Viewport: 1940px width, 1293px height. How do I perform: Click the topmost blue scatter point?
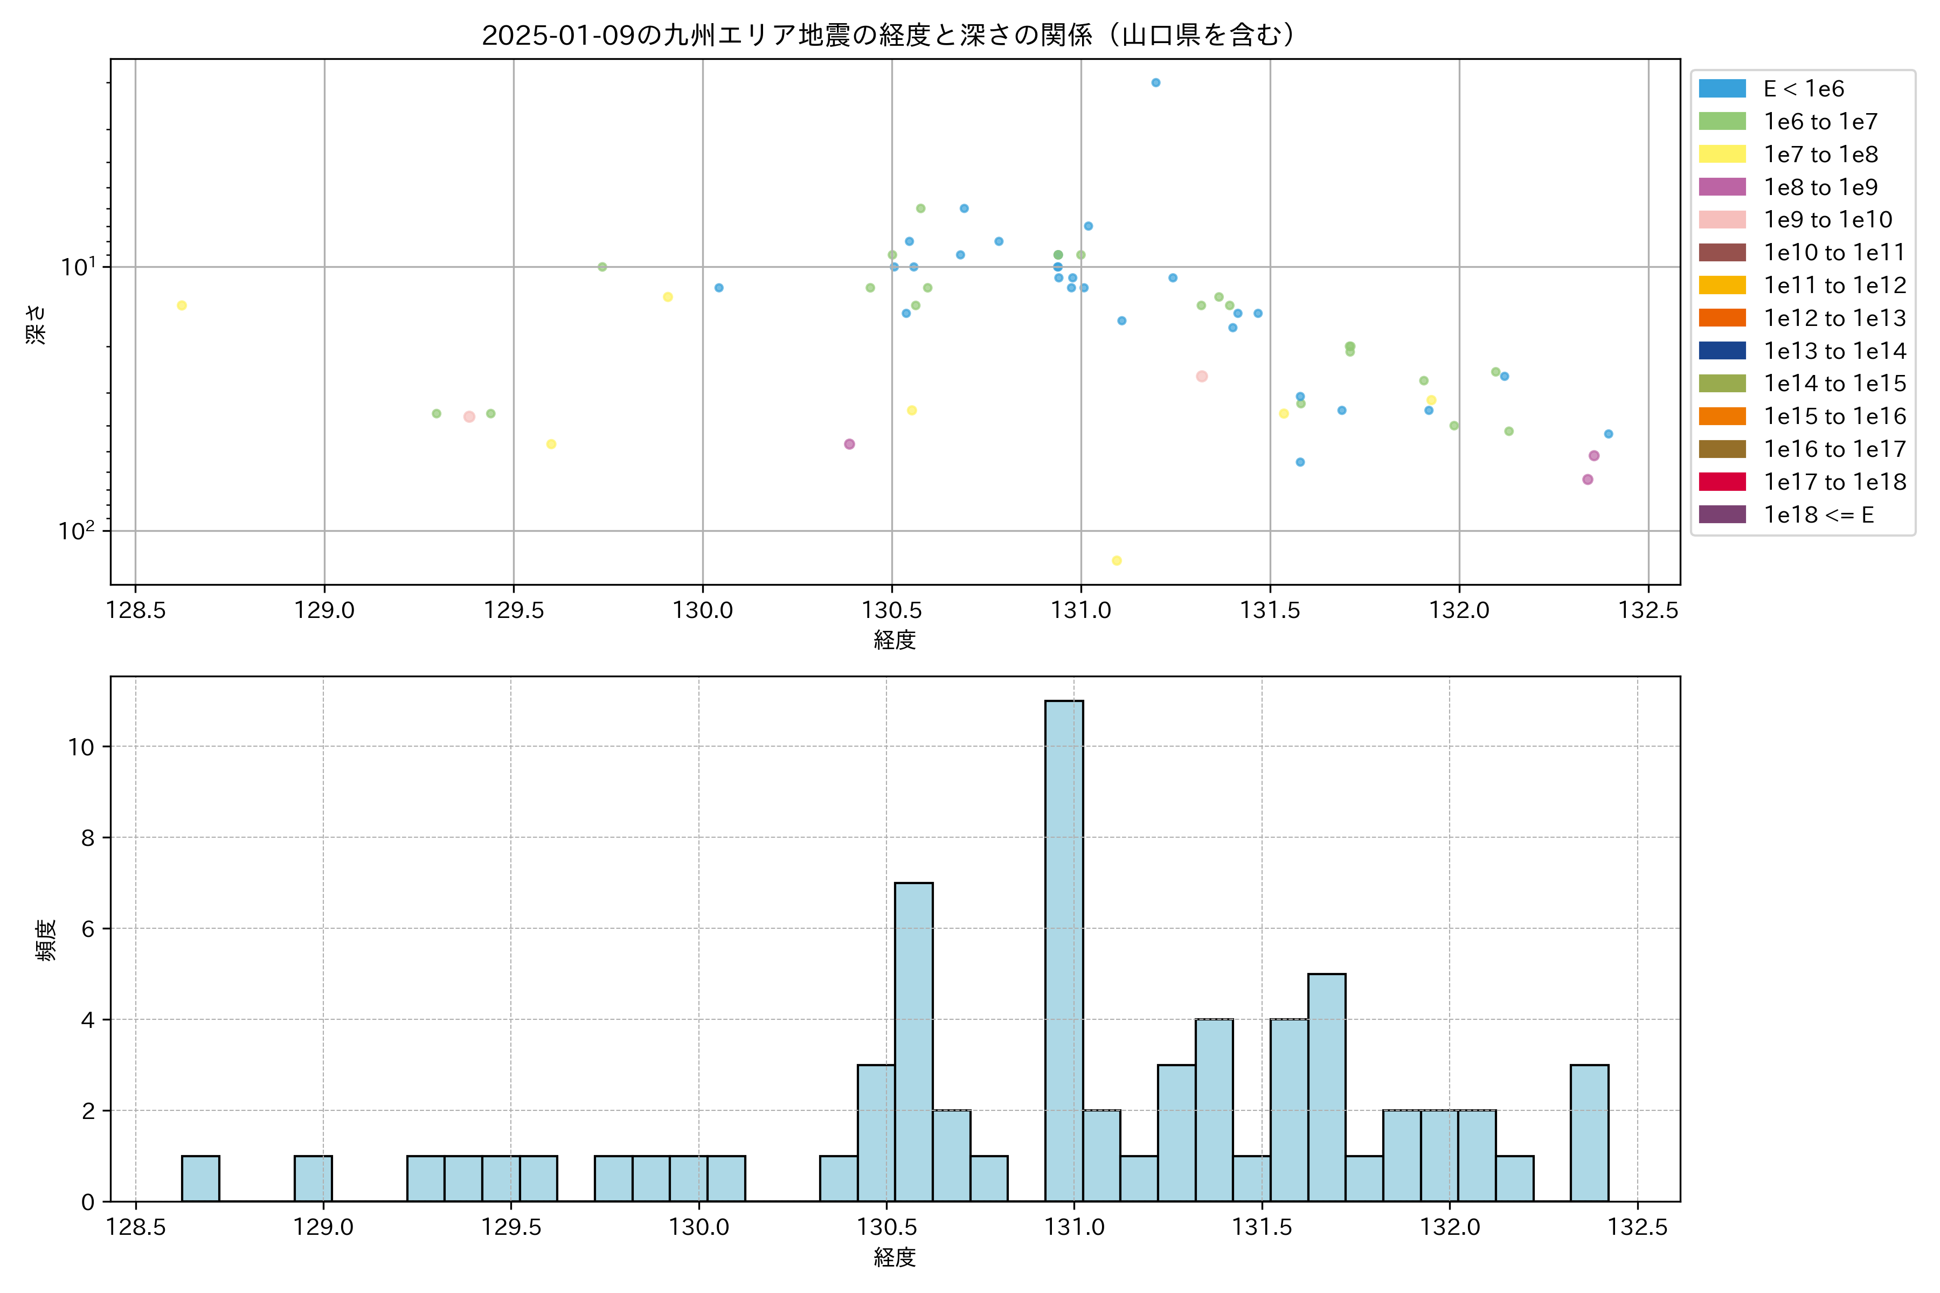1155,82
